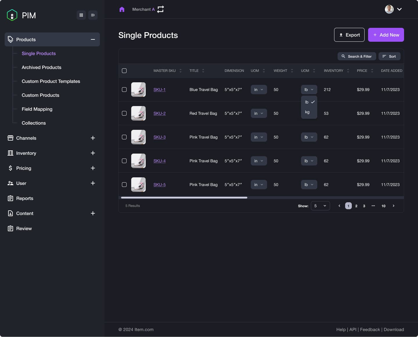418x337 pixels.
Task: Click the Channels storefront icon
Action: tap(10, 138)
